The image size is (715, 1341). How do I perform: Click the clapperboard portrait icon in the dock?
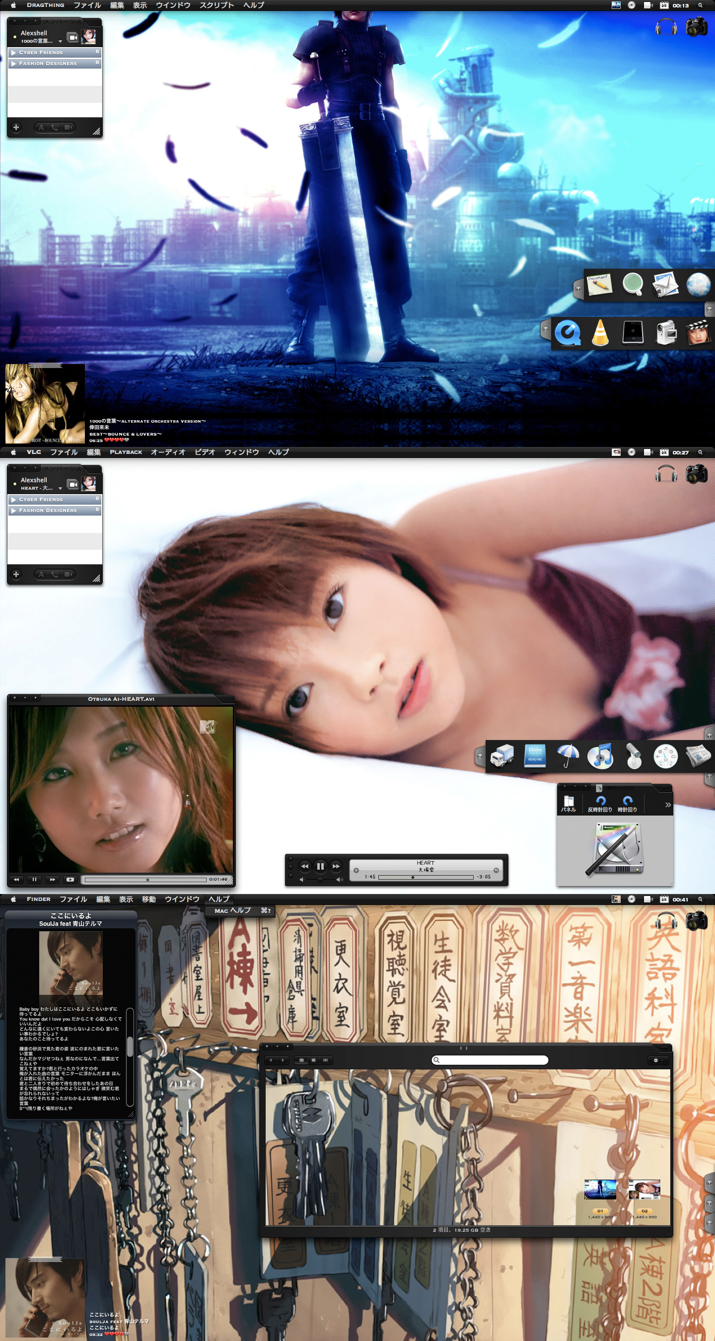[x=698, y=333]
